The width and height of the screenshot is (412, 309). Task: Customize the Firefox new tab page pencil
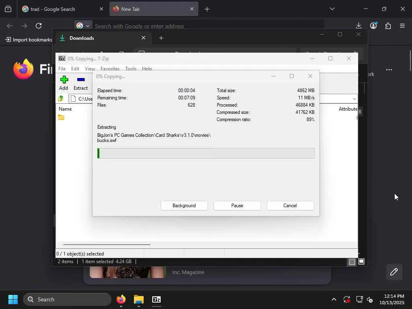(394, 272)
